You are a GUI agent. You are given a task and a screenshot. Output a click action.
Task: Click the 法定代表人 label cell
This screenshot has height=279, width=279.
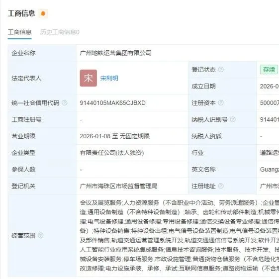click(x=42, y=78)
